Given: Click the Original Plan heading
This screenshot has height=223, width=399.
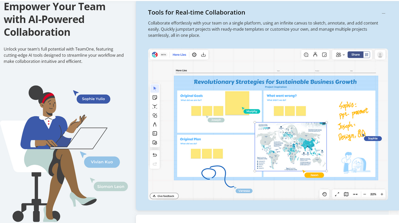Looking at the screenshot, I should [190, 139].
